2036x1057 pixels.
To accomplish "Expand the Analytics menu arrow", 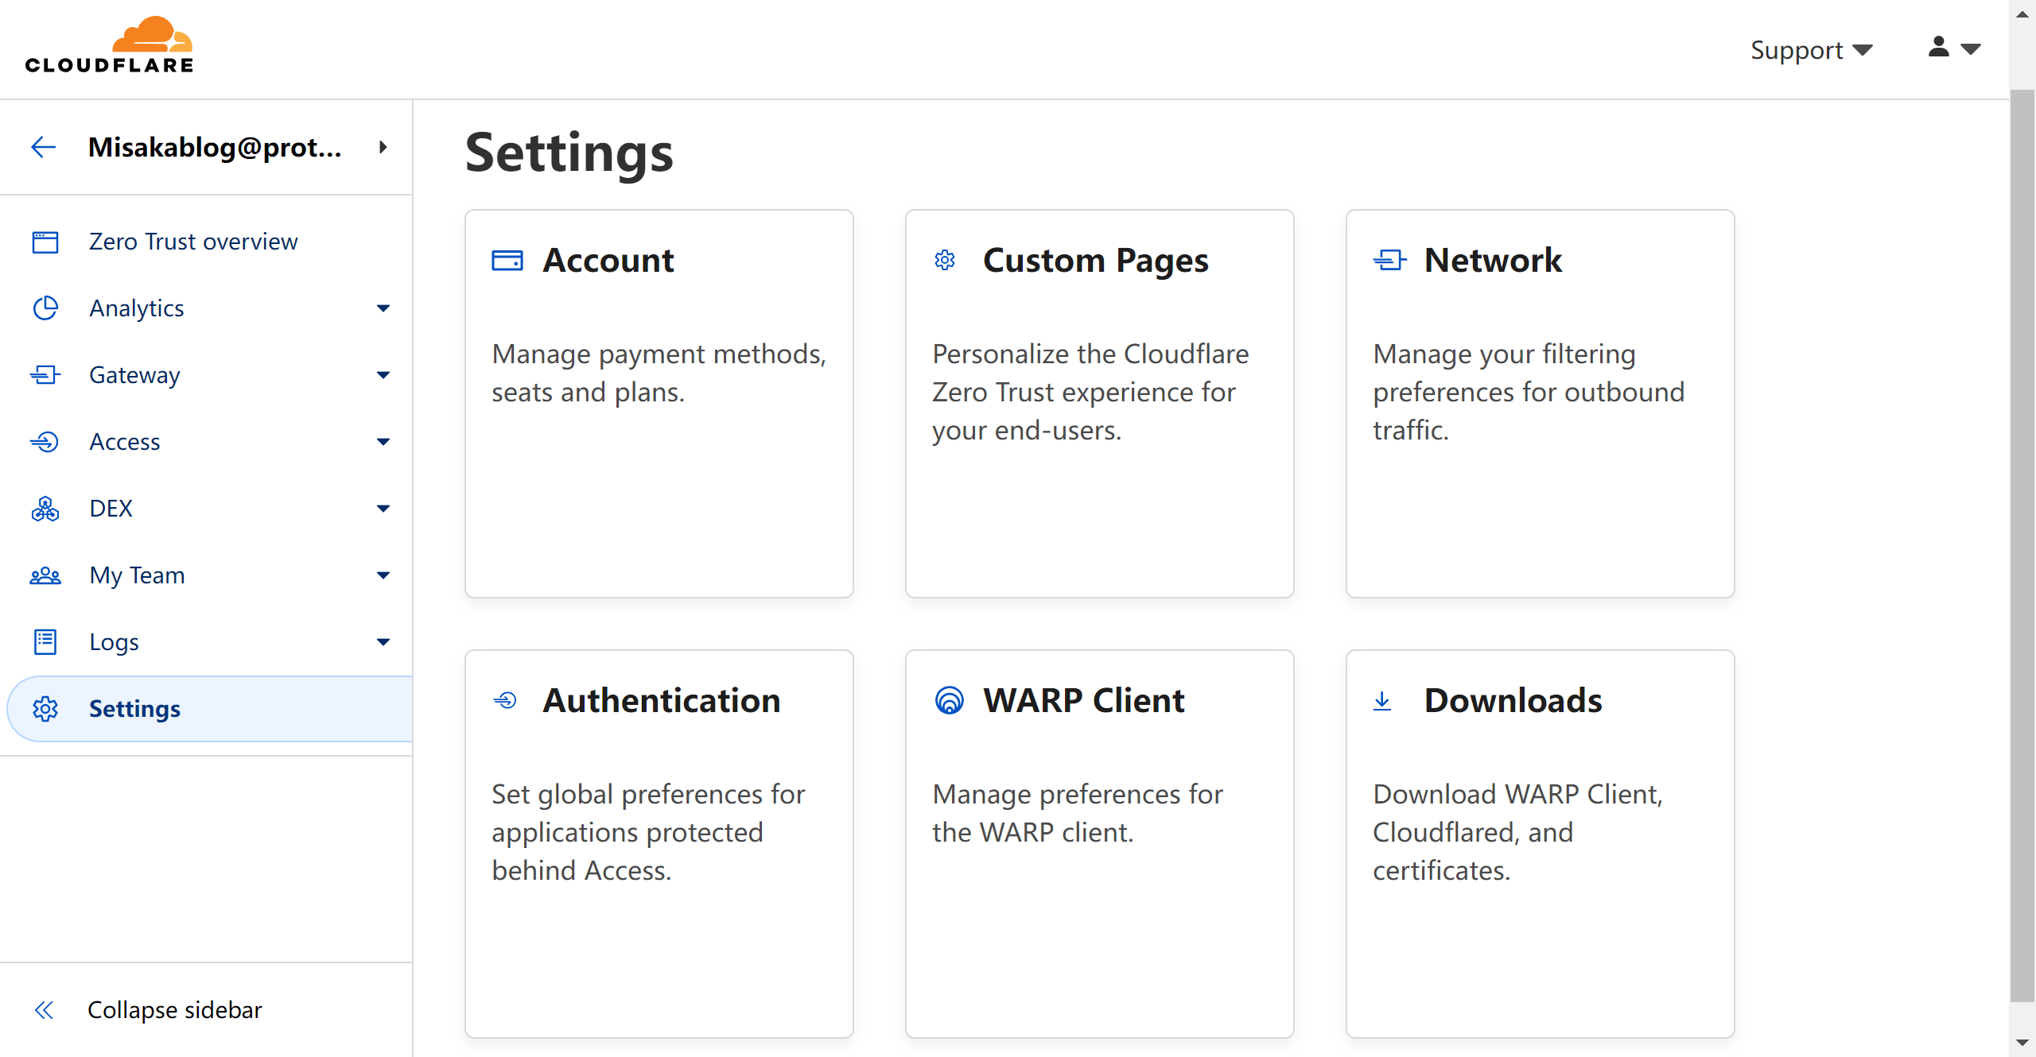I will point(383,308).
